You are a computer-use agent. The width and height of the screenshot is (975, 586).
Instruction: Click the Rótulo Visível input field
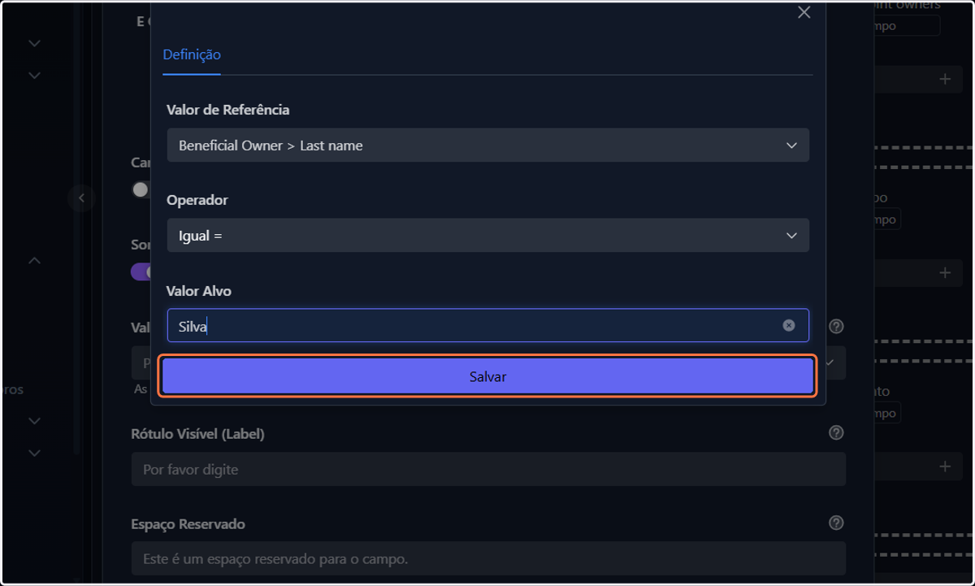[x=488, y=470]
